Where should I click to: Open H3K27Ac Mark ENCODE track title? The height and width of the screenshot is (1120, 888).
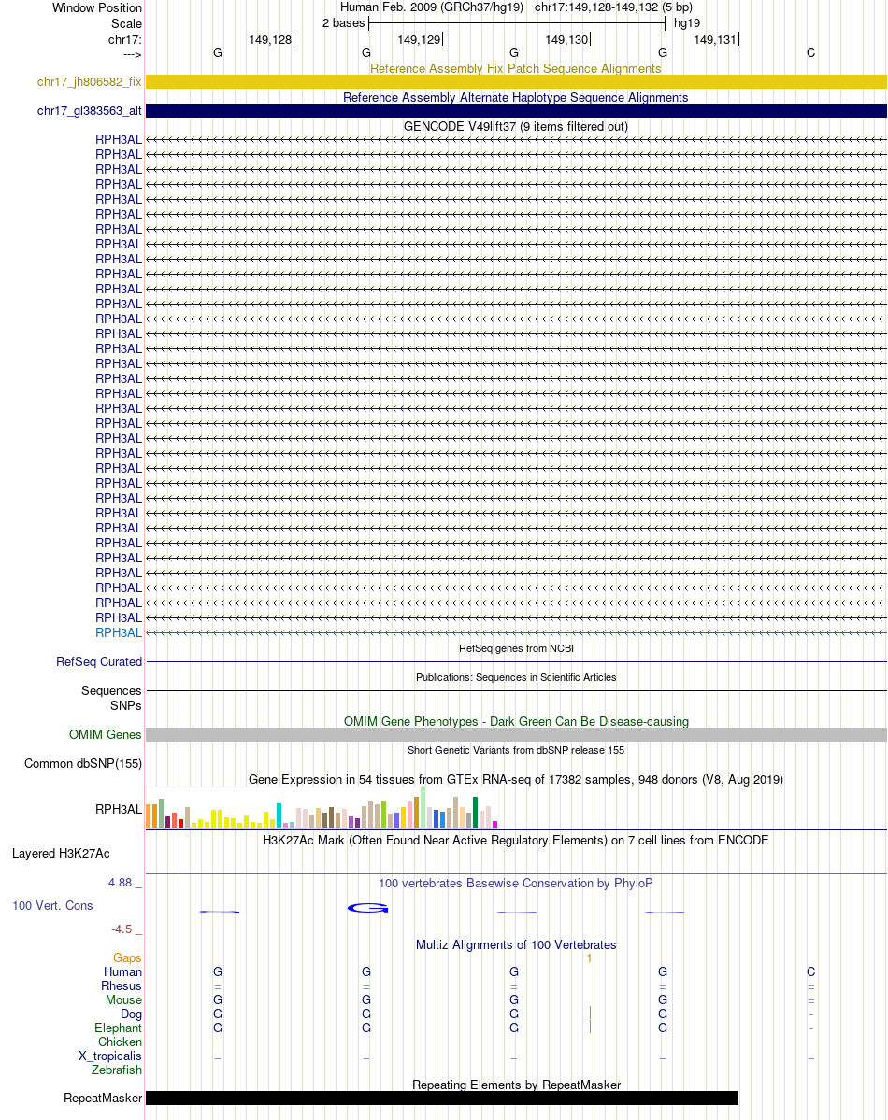(x=515, y=840)
